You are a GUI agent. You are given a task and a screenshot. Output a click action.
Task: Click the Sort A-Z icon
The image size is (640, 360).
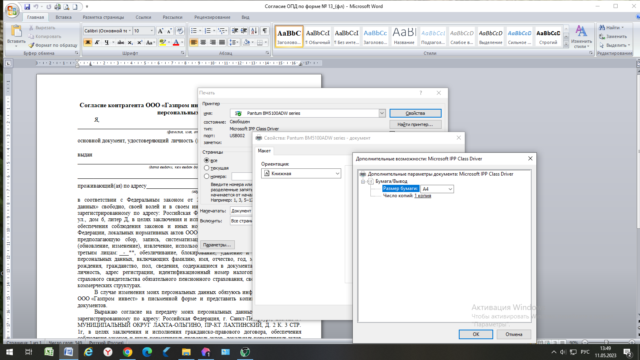[254, 31]
